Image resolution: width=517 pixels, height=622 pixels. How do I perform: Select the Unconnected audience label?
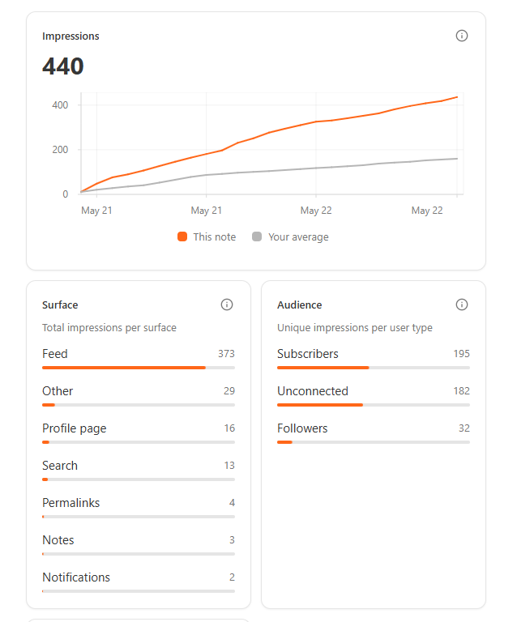[x=313, y=391]
